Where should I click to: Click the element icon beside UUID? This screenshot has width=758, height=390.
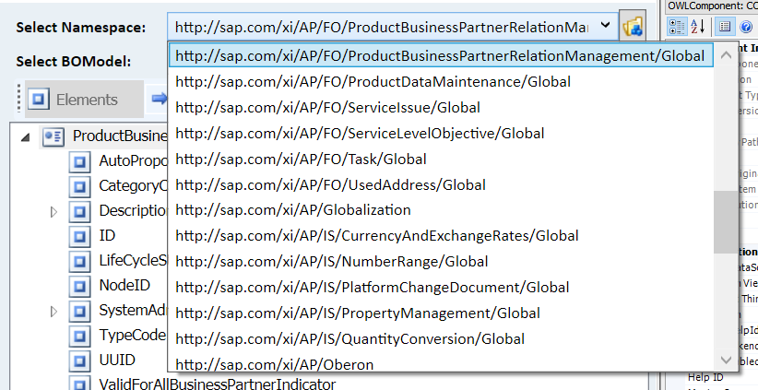pyautogui.click(x=79, y=360)
